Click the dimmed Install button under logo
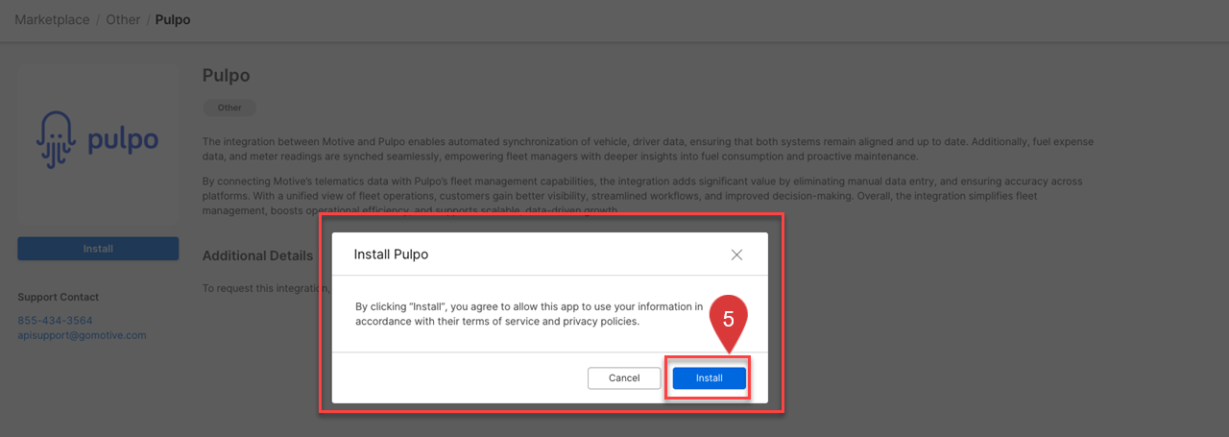1229x437 pixels. (98, 249)
